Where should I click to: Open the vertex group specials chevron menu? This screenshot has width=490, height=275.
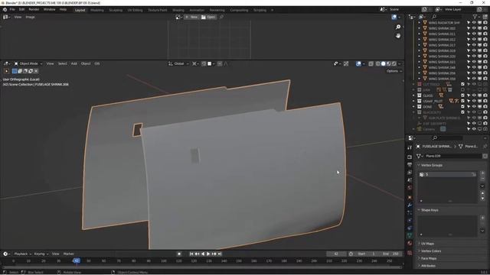(x=482, y=186)
